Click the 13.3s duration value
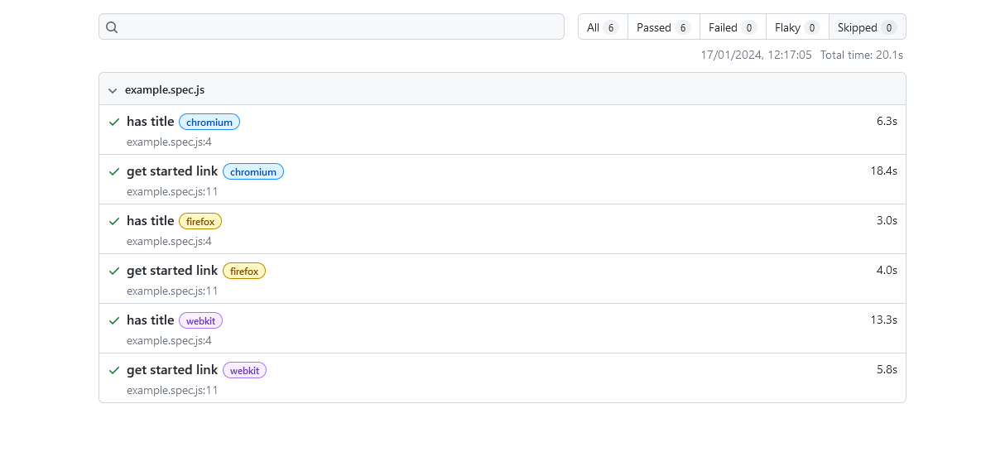The image size is (1005, 452). pos(883,320)
